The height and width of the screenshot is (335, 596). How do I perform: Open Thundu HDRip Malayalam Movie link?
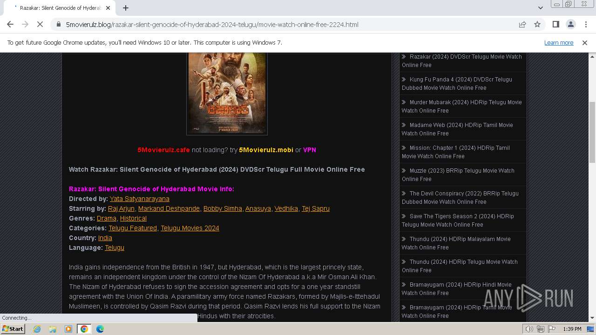[456, 243]
